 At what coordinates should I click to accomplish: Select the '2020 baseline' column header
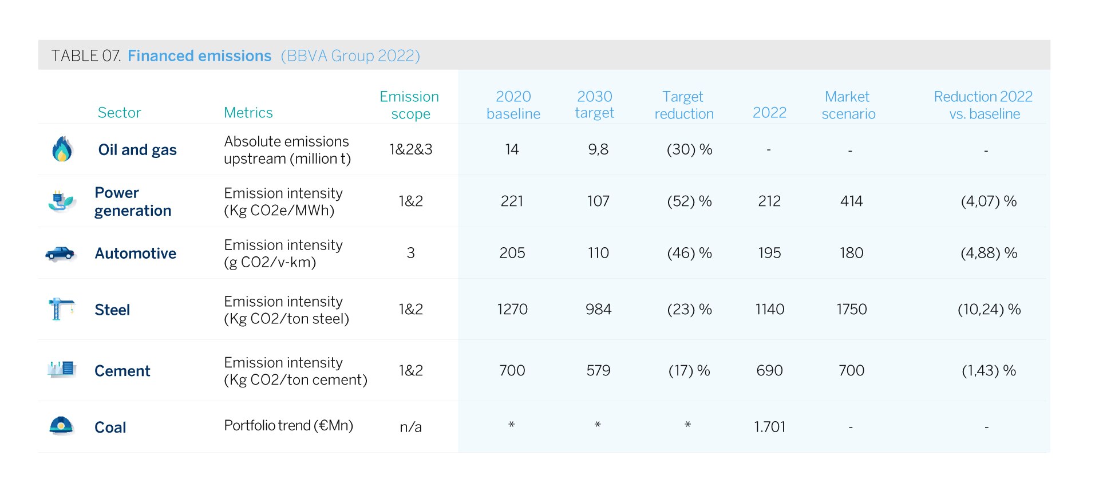pyautogui.click(x=513, y=105)
